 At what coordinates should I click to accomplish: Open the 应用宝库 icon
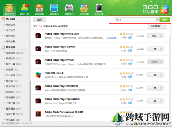coord(84,9)
